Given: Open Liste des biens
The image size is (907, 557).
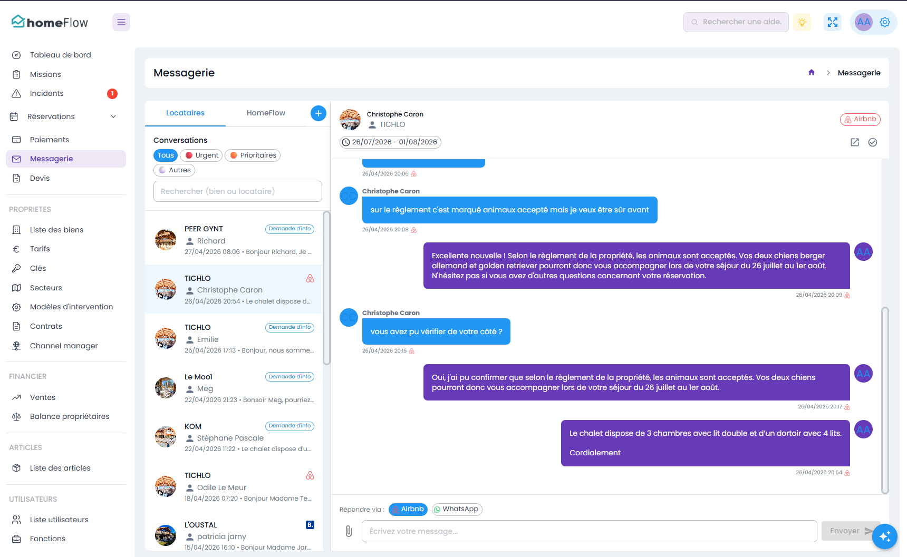Looking at the screenshot, I should [66, 230].
